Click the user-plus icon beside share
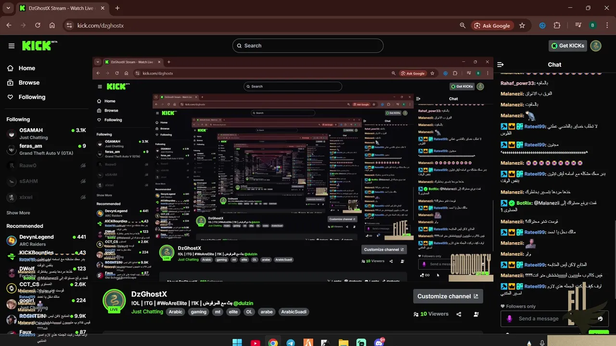 coord(476,314)
